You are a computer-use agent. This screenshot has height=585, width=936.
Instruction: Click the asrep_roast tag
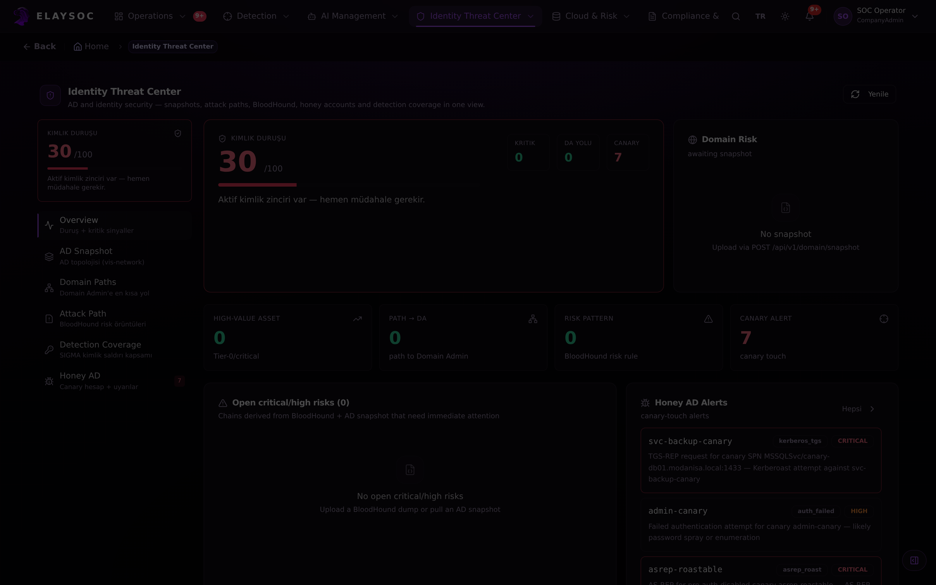coord(802,569)
